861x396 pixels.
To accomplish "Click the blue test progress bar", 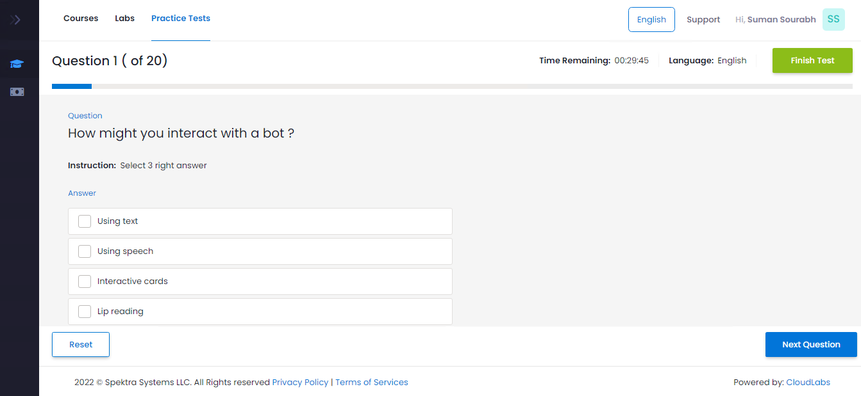I will click(x=72, y=86).
